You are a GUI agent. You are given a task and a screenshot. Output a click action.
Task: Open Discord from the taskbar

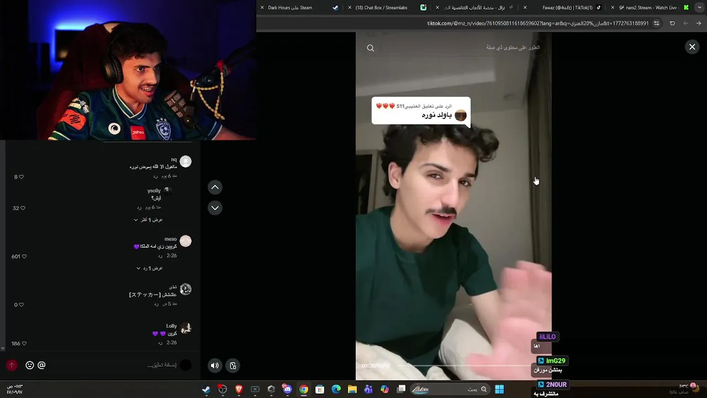(x=287, y=389)
